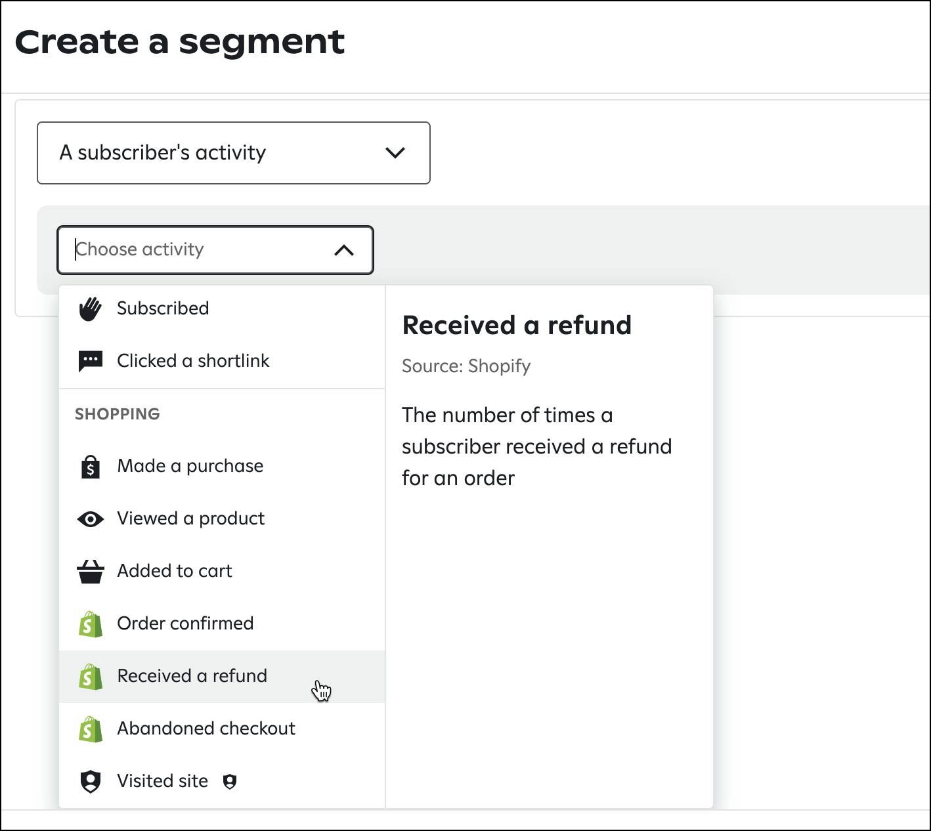Click the Shopify bag icon beside Received a refund
This screenshot has height=831, width=931.
click(x=91, y=676)
